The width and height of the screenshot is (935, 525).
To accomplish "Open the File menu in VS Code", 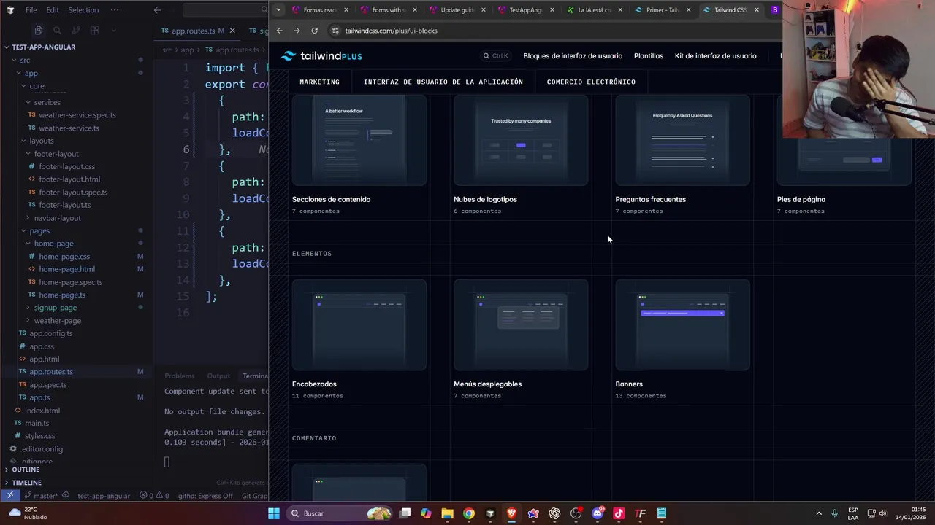I will tap(31, 10).
